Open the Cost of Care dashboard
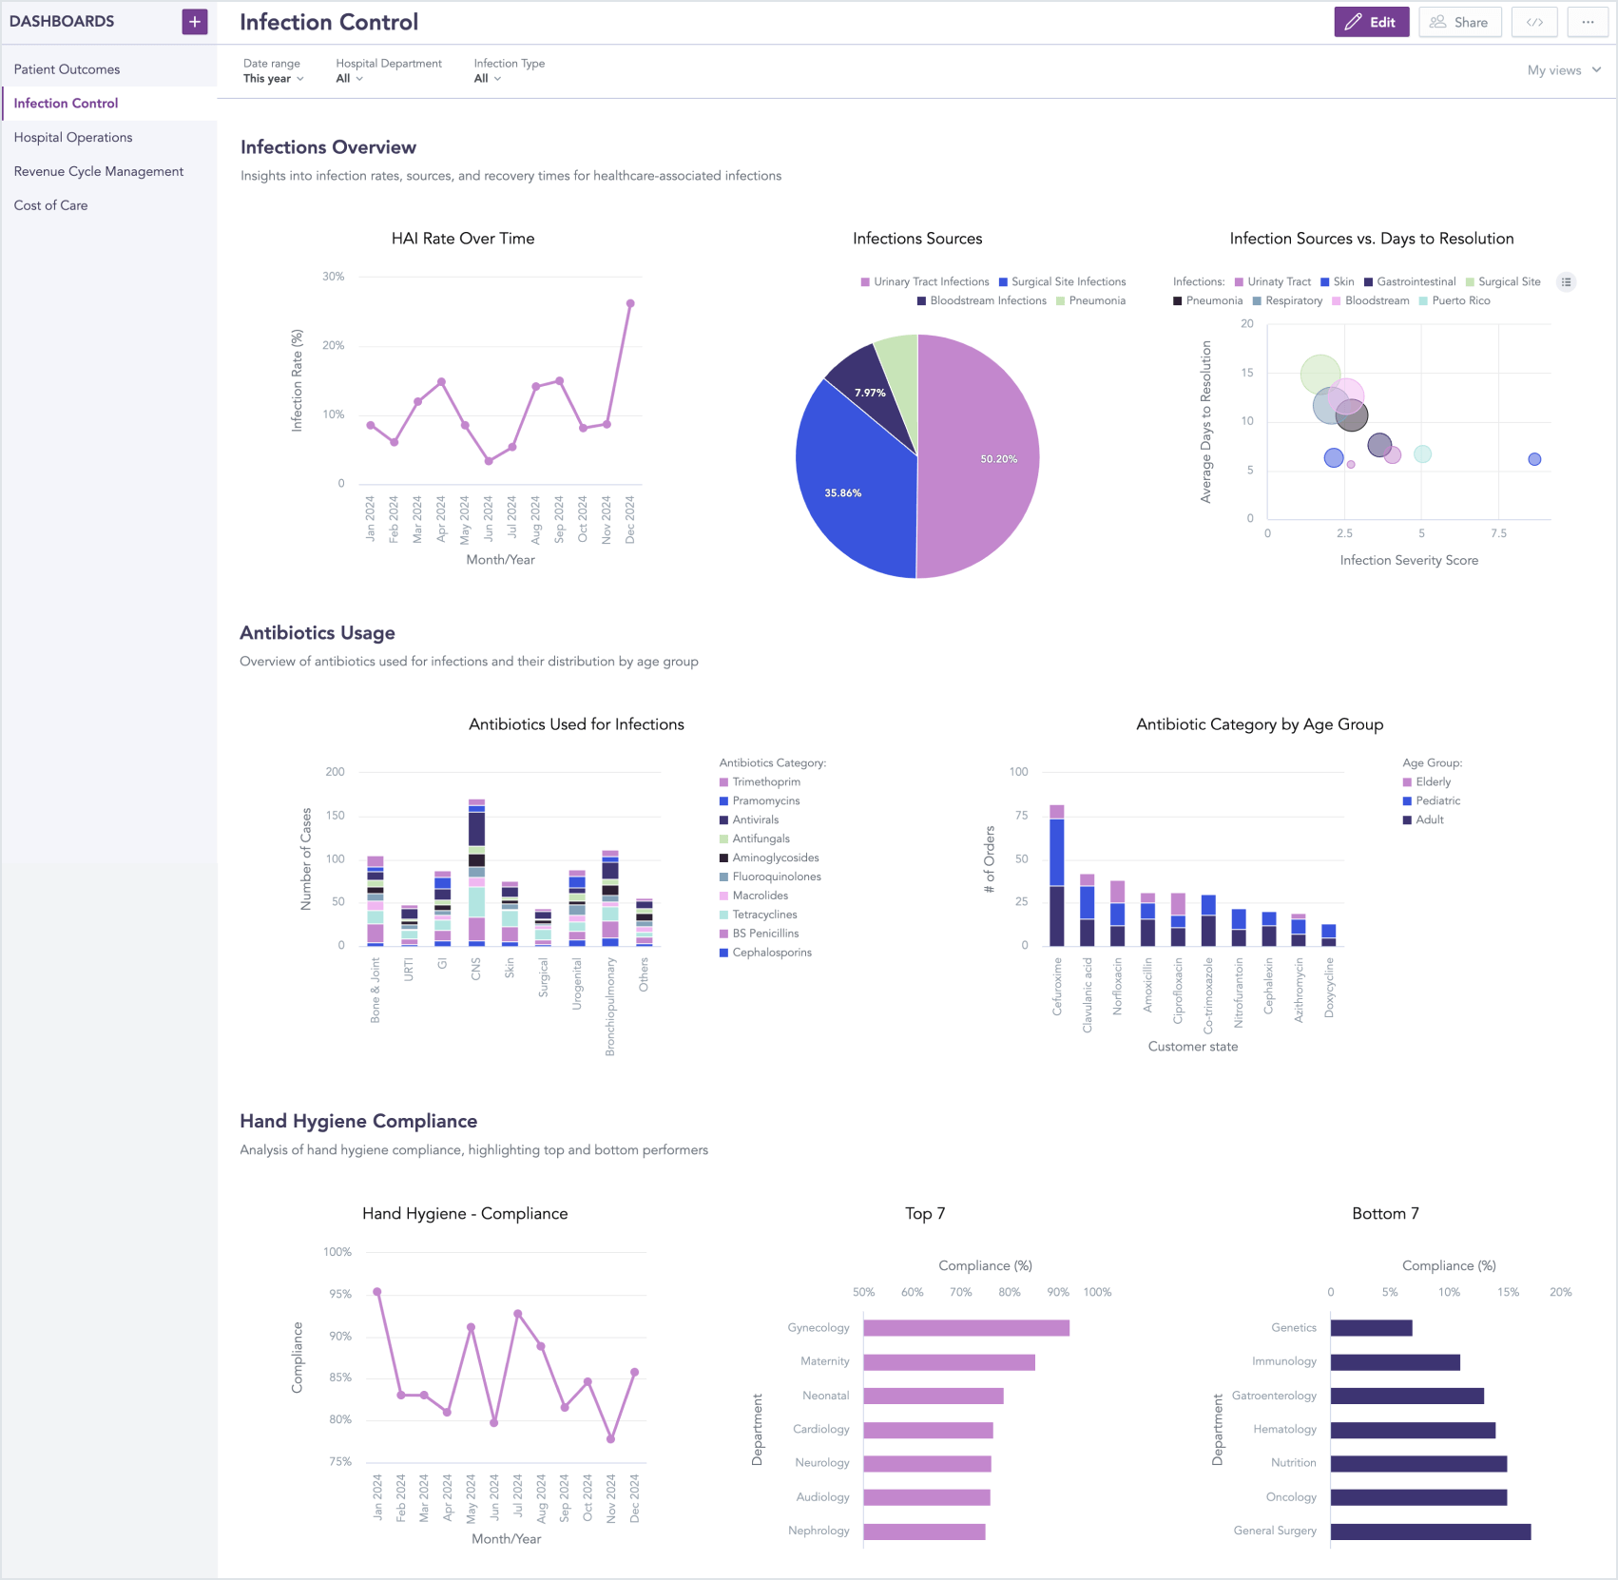The image size is (1618, 1580). 50,204
